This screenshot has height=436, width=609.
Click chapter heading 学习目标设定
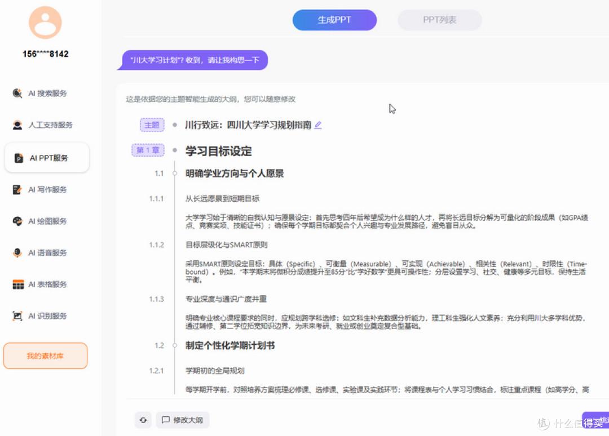(219, 151)
